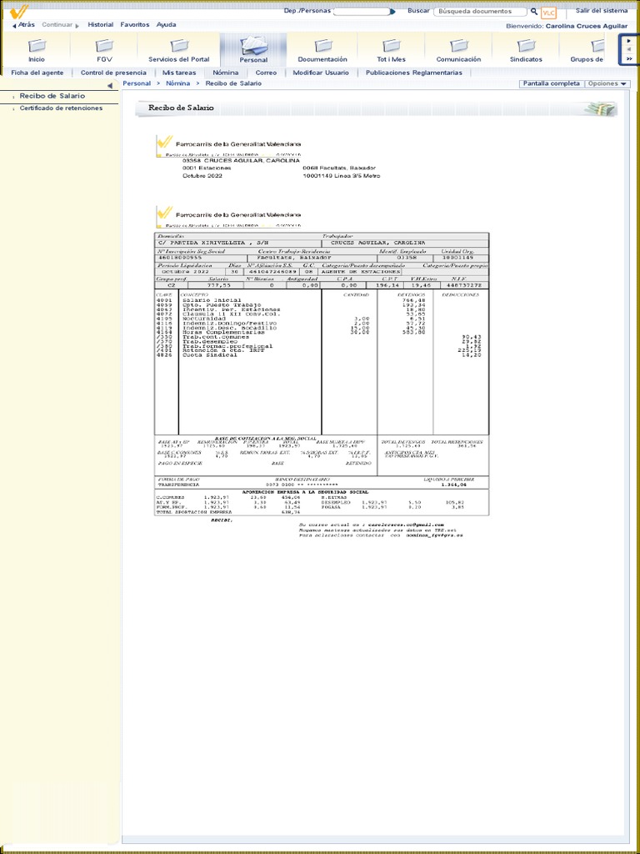Click the Nómina breadcrumb link
The height and width of the screenshot is (854, 640).
[178, 83]
